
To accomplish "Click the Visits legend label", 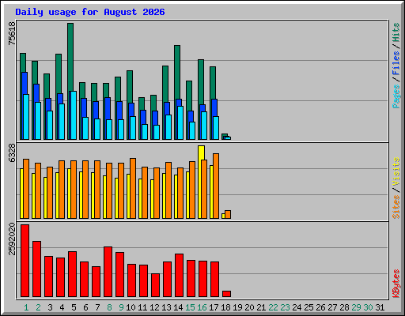I will 396,171.
